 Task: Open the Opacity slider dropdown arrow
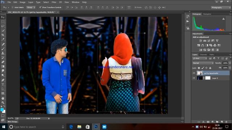[x=230, y=63]
